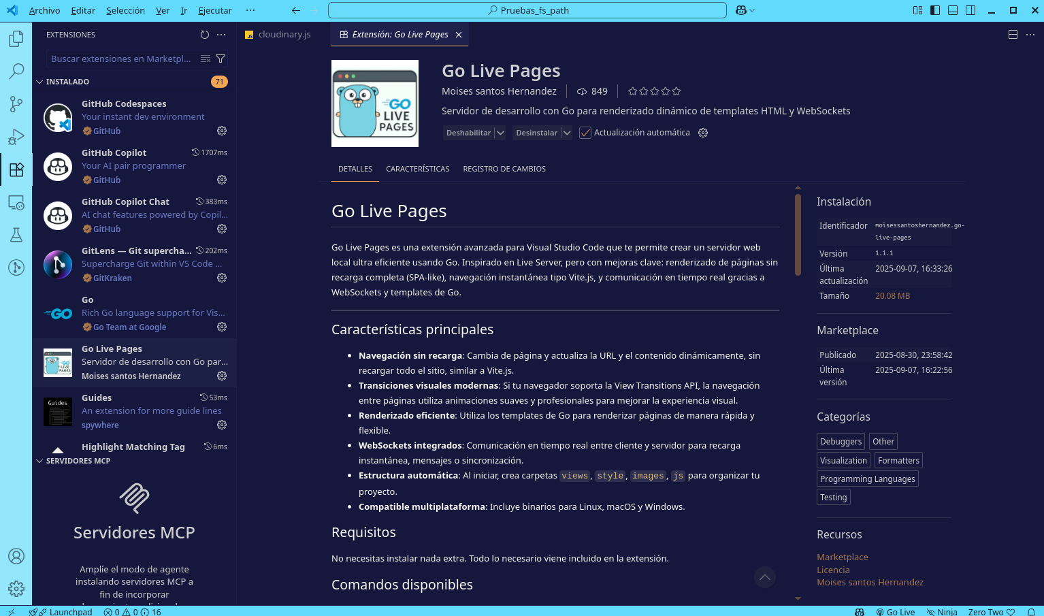The image size is (1044, 616).
Task: Open the Explorer view in activity bar
Action: [16, 39]
